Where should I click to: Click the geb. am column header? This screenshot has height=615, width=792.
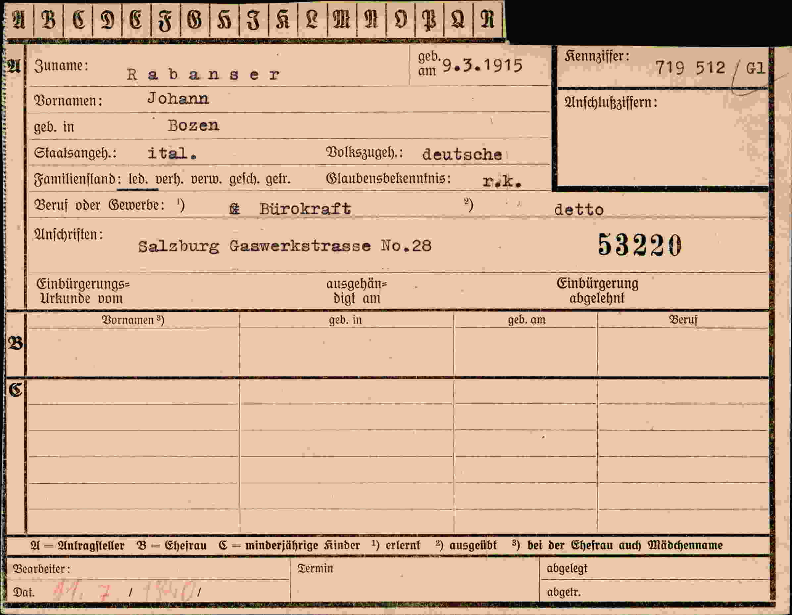pyautogui.click(x=526, y=320)
